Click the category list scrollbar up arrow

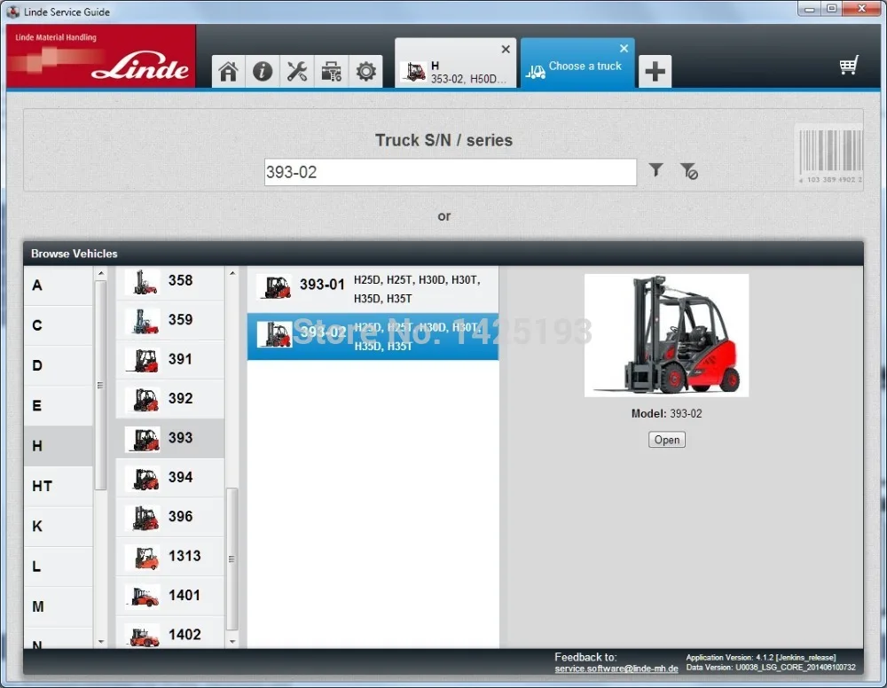coord(101,274)
